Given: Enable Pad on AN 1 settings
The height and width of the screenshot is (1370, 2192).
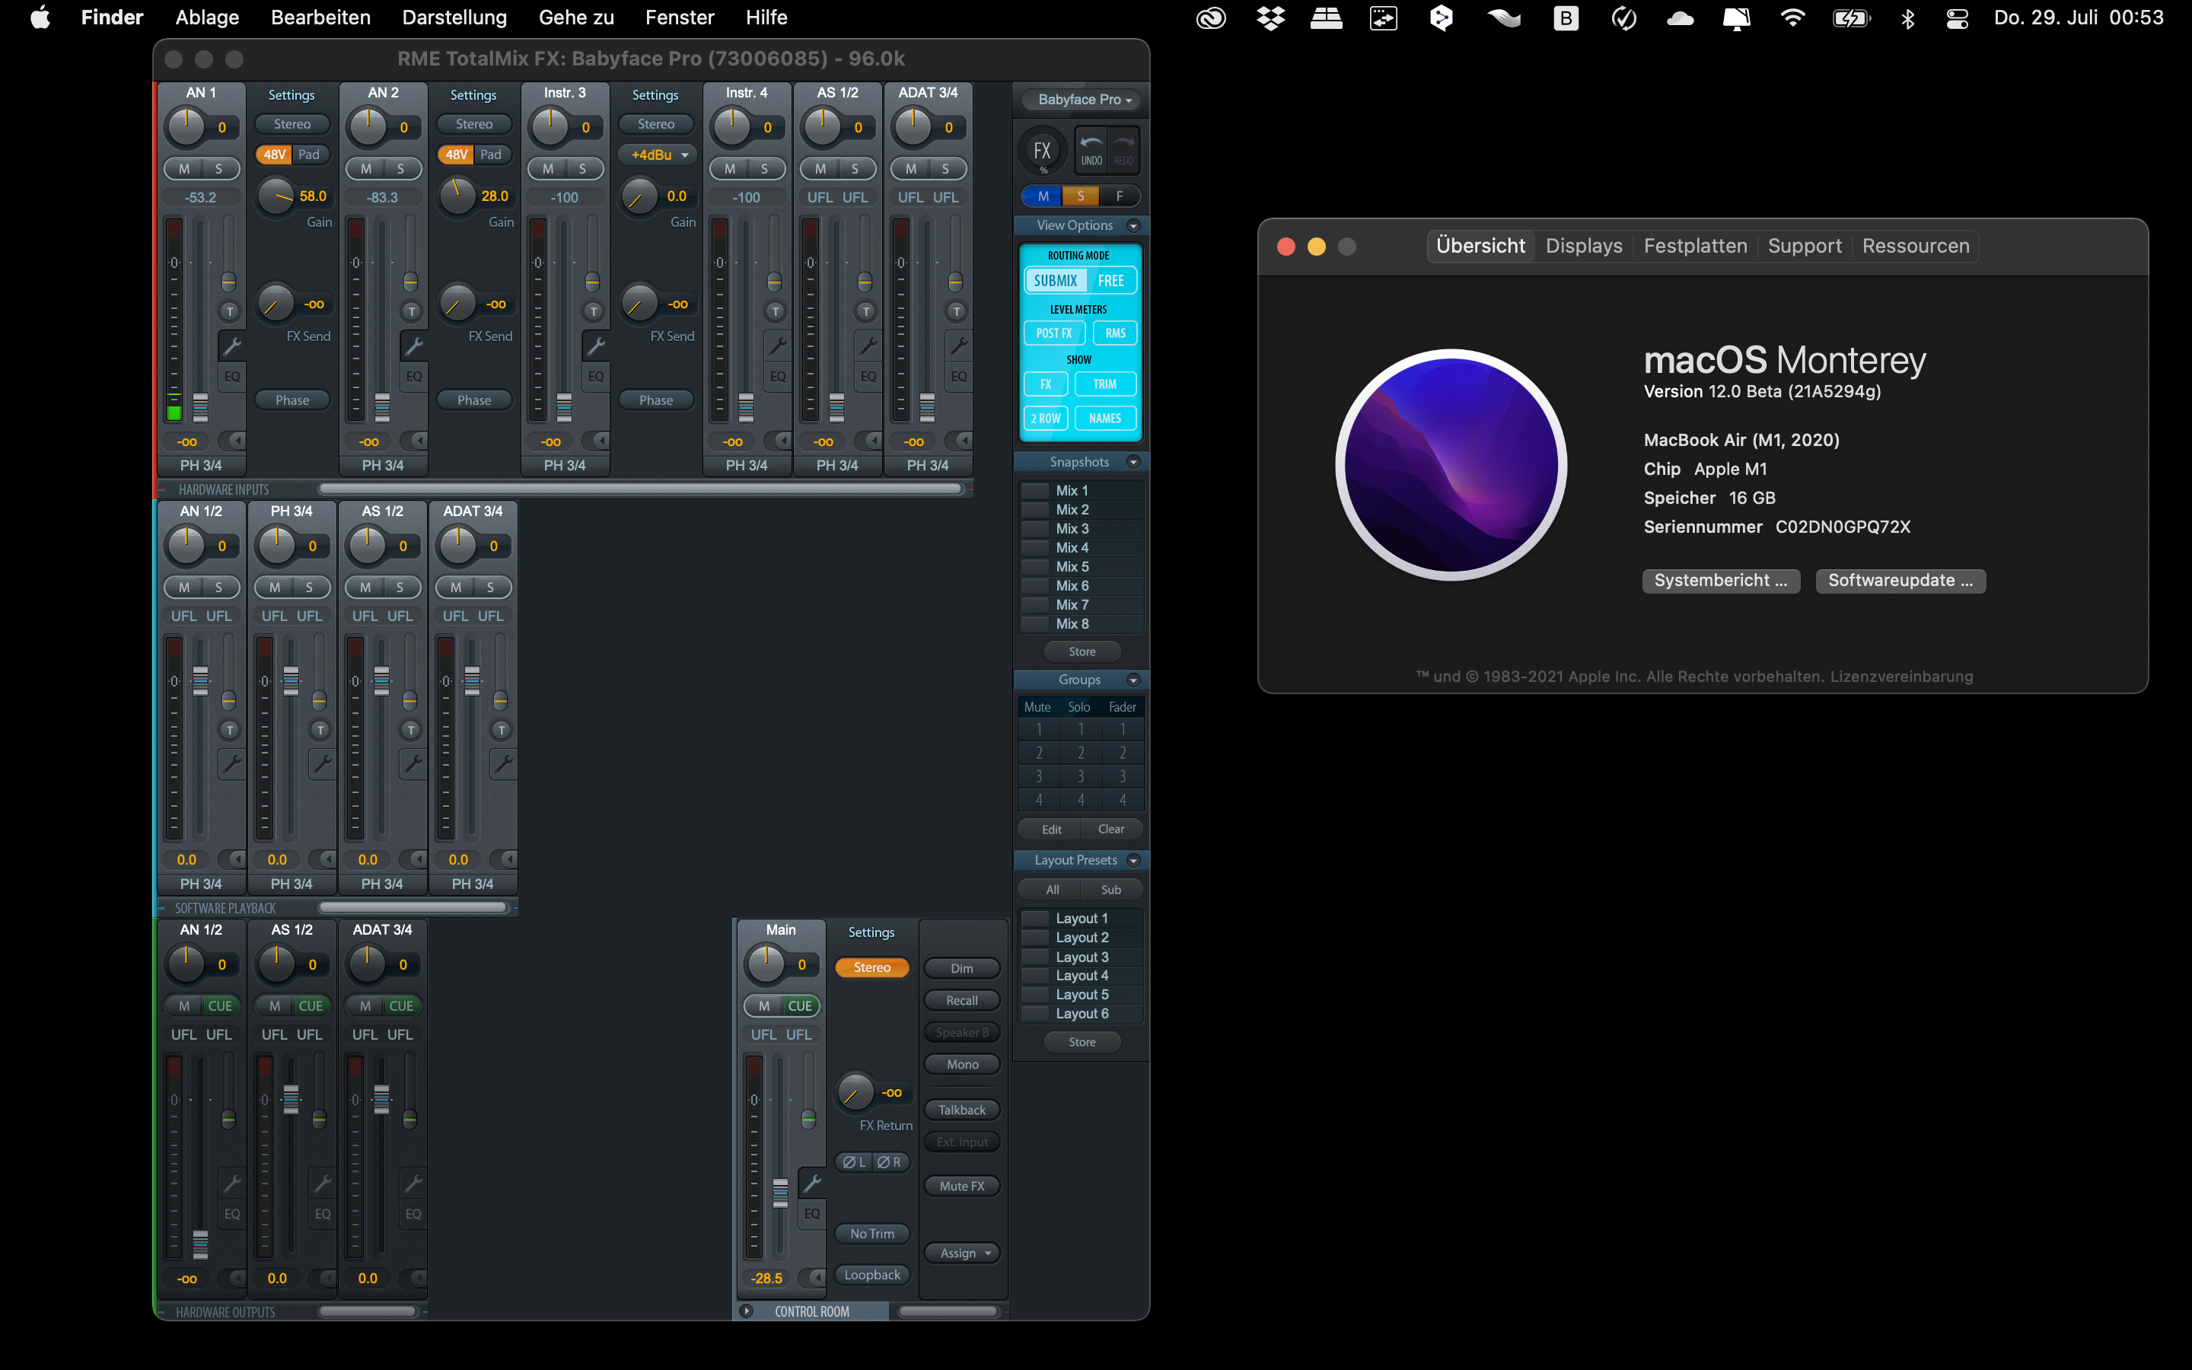Looking at the screenshot, I should click(x=310, y=155).
